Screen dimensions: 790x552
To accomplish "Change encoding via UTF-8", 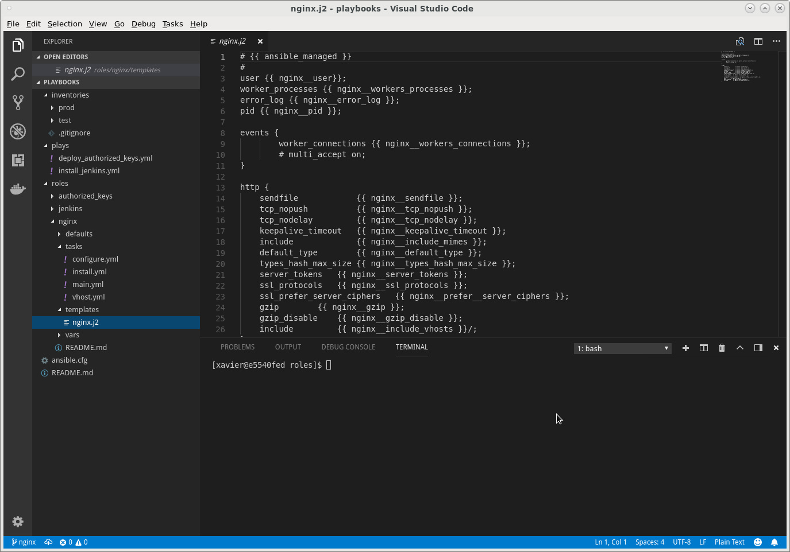I will click(682, 542).
